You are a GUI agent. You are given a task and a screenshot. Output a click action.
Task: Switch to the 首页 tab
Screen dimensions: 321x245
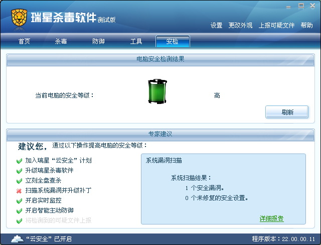pos(25,41)
